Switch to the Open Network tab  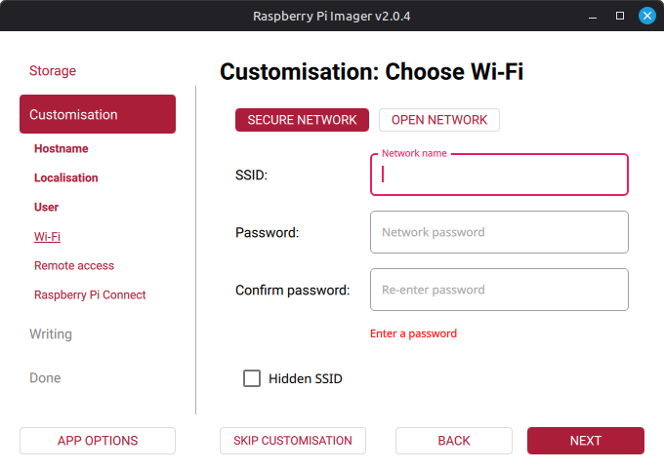point(438,120)
